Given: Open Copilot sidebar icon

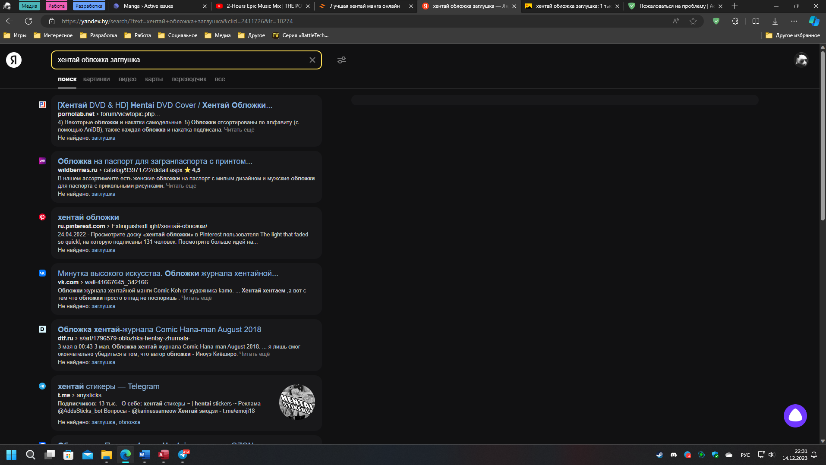Looking at the screenshot, I should (x=814, y=21).
